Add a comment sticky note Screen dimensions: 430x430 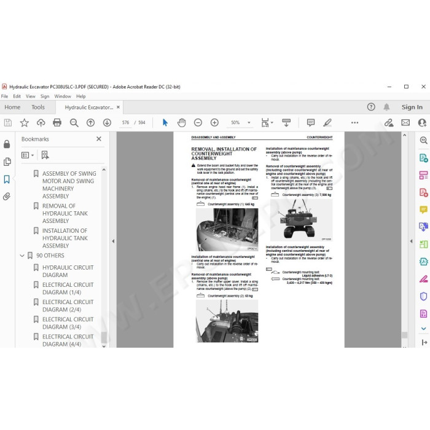click(311, 123)
